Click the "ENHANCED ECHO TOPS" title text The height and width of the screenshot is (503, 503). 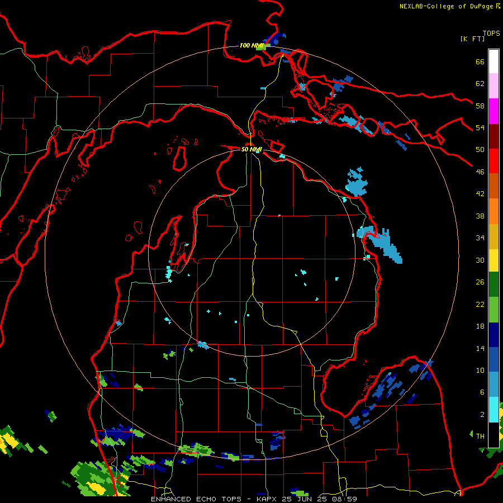click(x=196, y=499)
